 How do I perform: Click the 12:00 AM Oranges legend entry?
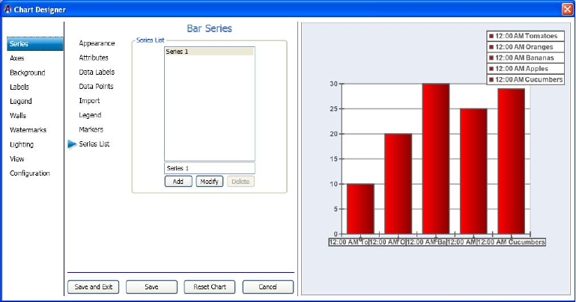[x=525, y=47]
